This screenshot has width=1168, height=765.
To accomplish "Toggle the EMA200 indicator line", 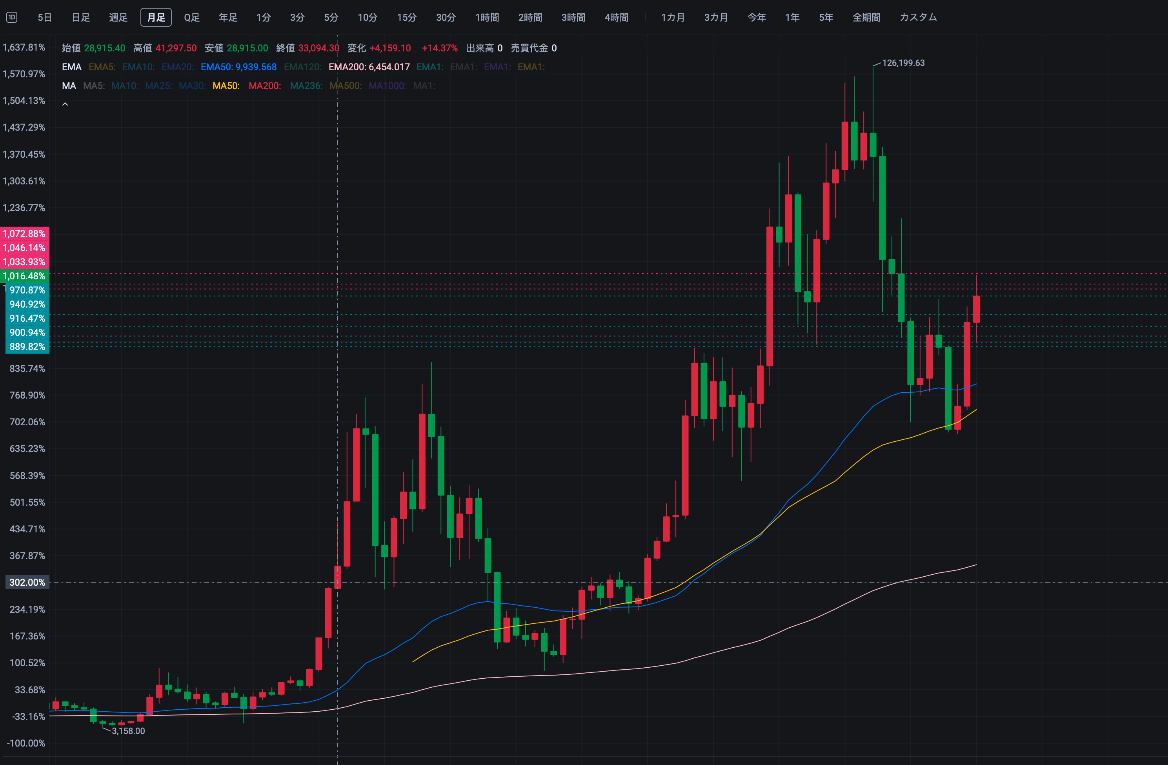I will tap(369, 67).
